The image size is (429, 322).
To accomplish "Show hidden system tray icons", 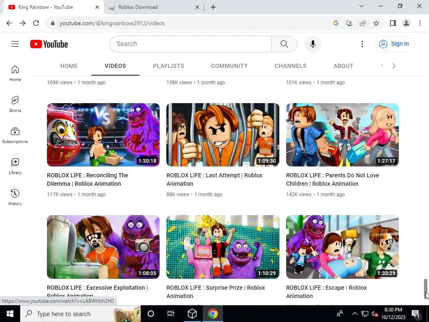I will click(x=354, y=314).
